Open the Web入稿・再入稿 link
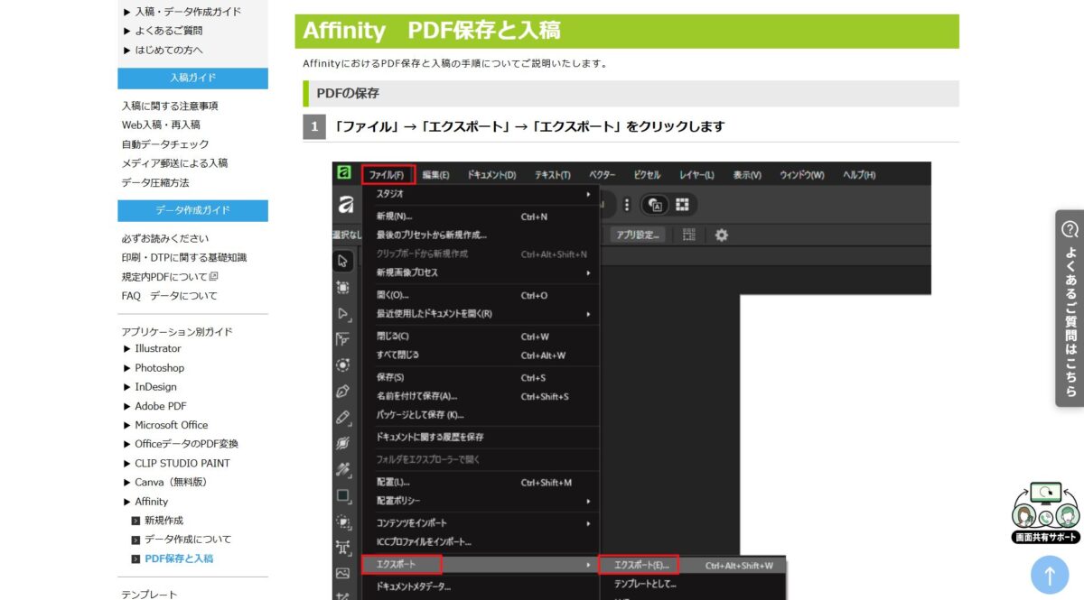 pos(161,125)
